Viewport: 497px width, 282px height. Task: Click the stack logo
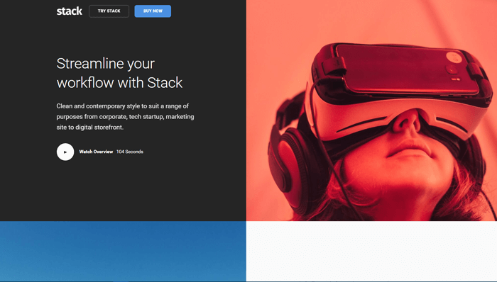[69, 11]
